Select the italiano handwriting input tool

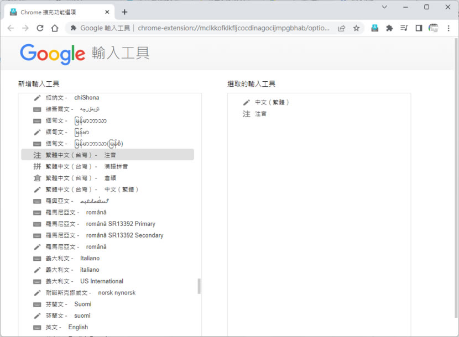[108, 270]
